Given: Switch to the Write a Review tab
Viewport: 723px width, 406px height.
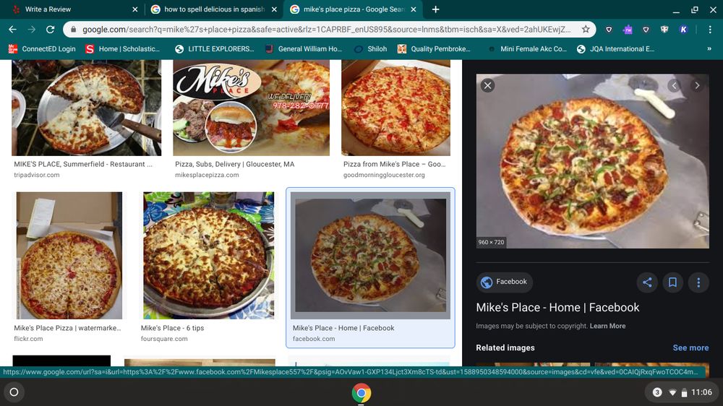Looking at the screenshot, I should [x=72, y=9].
